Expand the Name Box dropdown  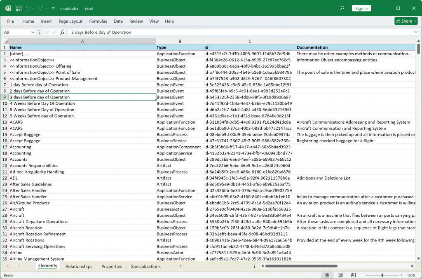coord(33,32)
